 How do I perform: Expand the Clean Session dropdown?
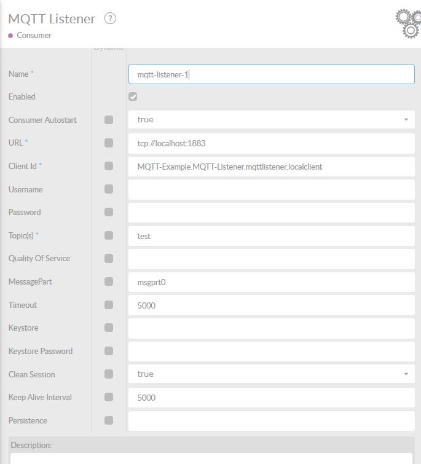click(x=271, y=374)
